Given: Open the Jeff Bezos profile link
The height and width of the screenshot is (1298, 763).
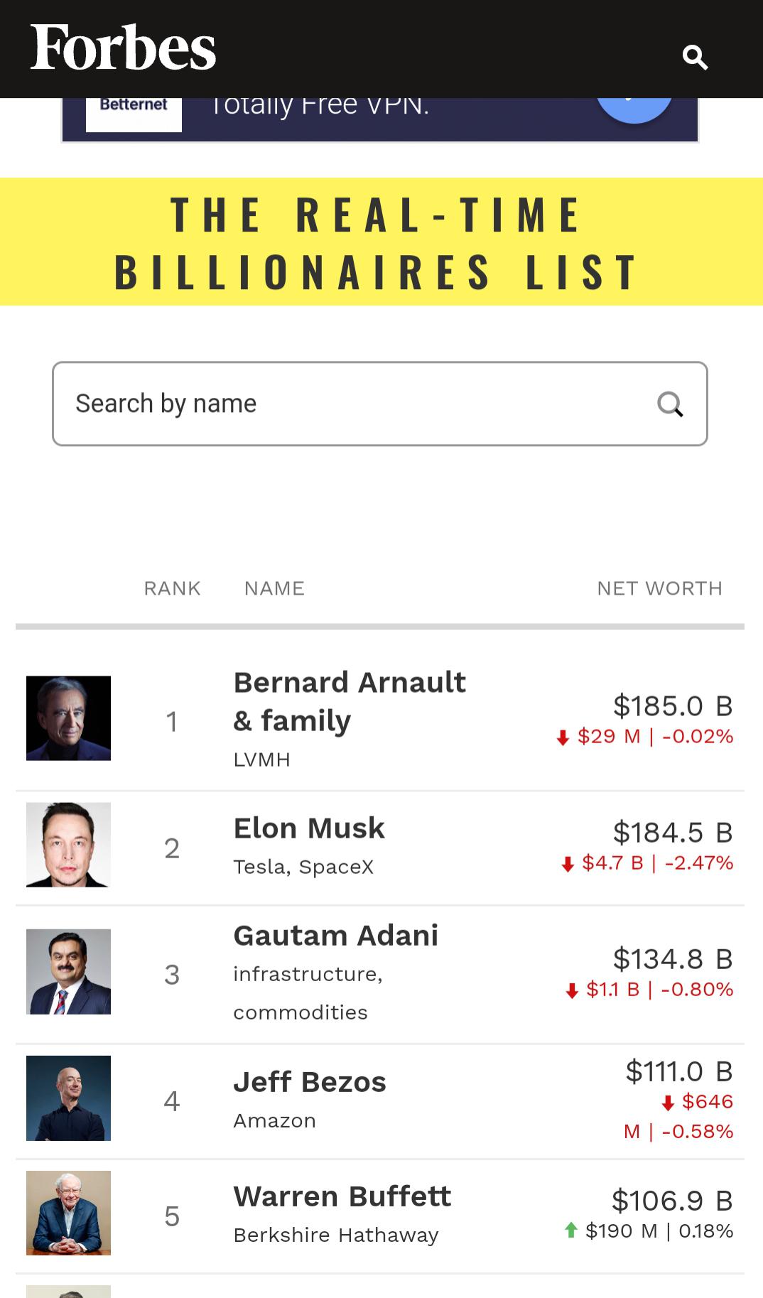Looking at the screenshot, I should (310, 1082).
